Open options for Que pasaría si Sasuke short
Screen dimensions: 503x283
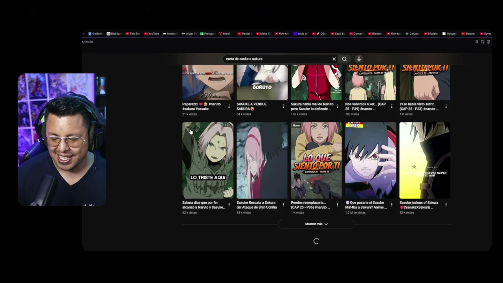[x=392, y=205]
